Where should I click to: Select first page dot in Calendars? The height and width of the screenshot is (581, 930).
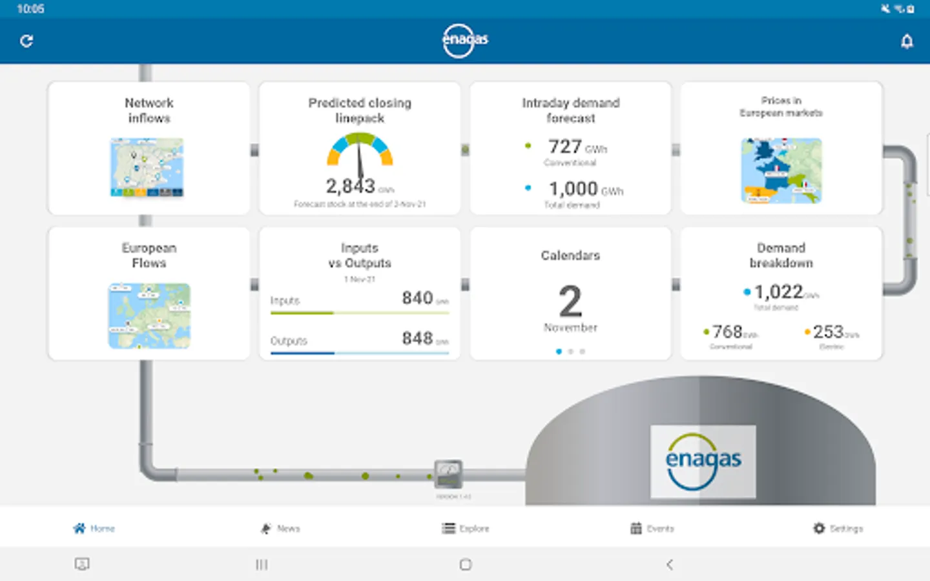coord(559,352)
